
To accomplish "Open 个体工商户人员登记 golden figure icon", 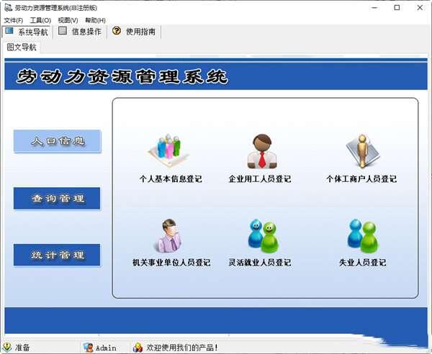I will pyautogui.click(x=361, y=150).
